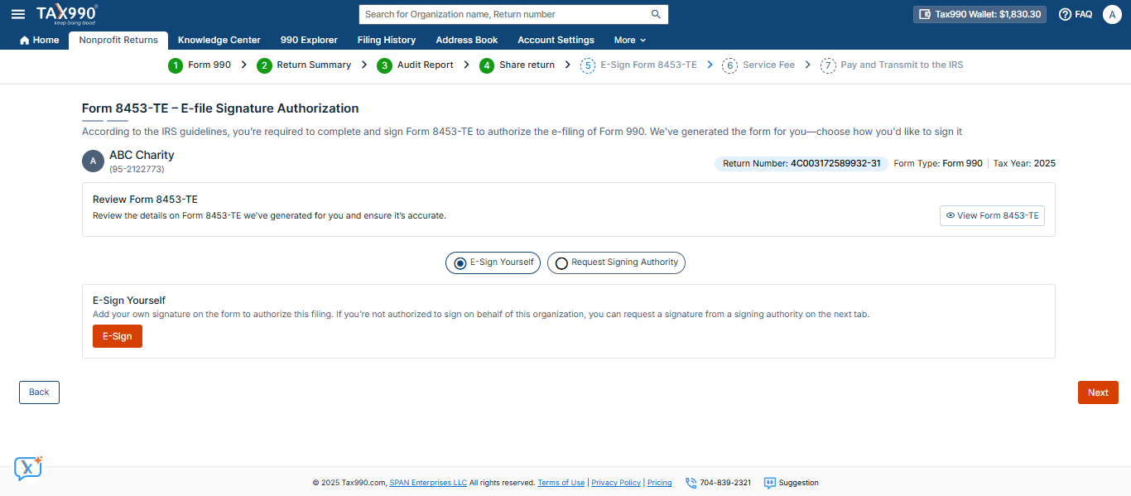Screen dimensions: 1131x496
Task: Click the Next button
Action: (x=1098, y=392)
